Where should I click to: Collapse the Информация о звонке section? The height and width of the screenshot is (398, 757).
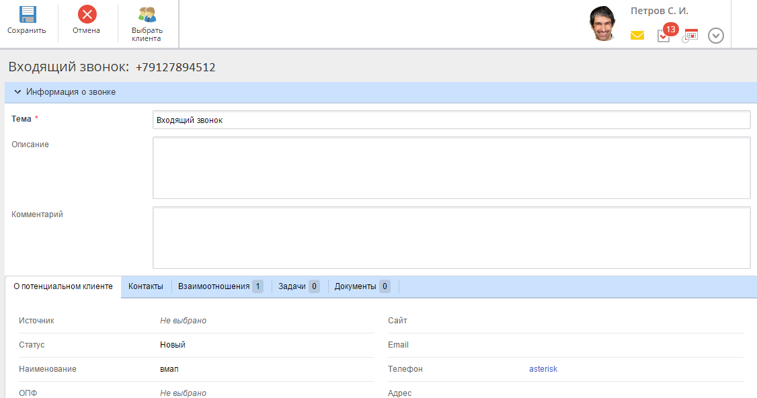[x=17, y=92]
